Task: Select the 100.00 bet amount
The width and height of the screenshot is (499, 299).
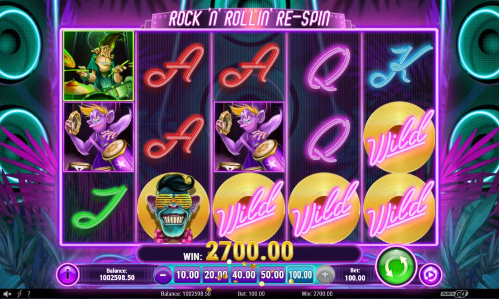Action: pyautogui.click(x=300, y=275)
